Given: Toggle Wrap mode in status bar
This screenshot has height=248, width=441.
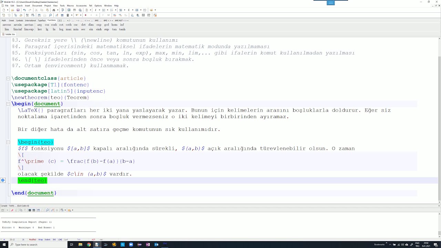Looking at the screenshot, I should click(x=40, y=239).
